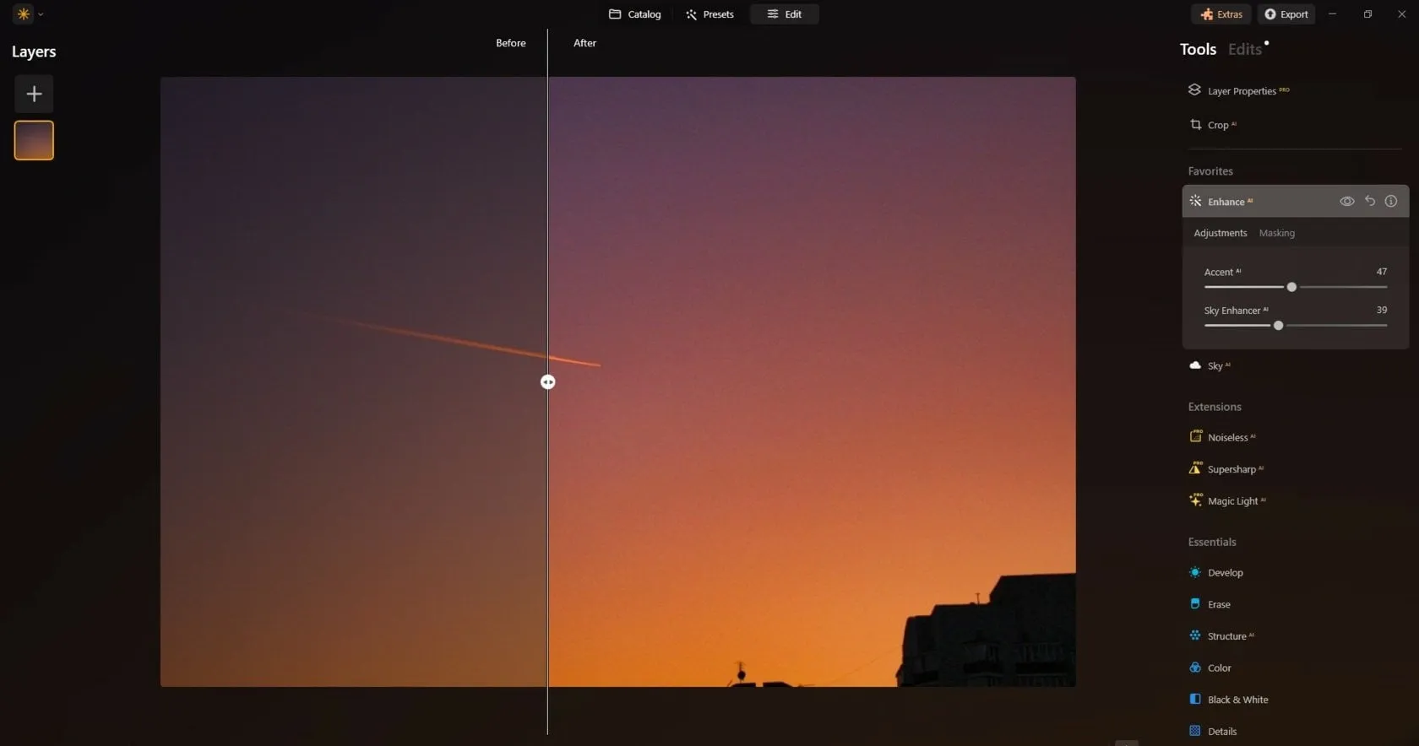Open the Noiseless extension

(x=1226, y=437)
